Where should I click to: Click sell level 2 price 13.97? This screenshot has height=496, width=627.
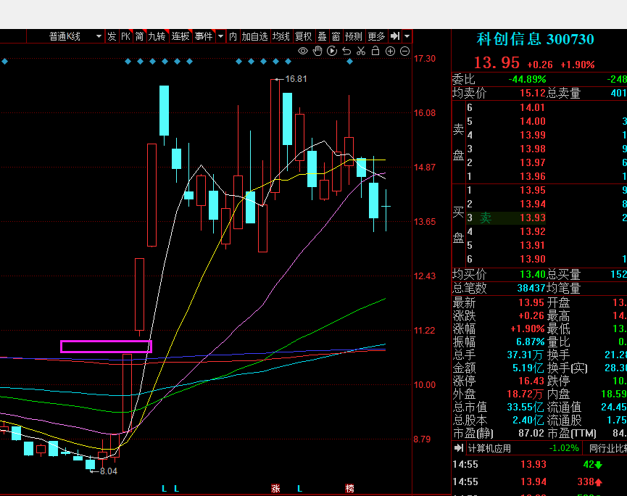(532, 162)
